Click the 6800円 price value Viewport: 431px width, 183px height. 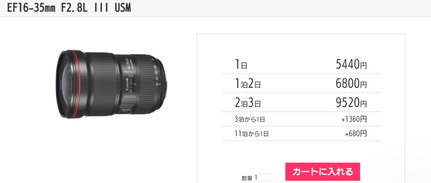351,84
